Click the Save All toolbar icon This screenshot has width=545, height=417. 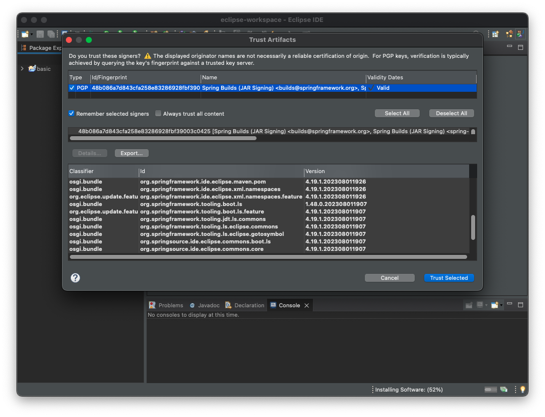pos(51,34)
